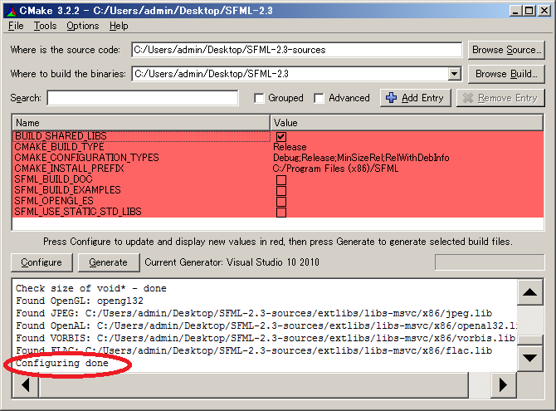Toggle the Grouped checkbox
Image resolution: width=556 pixels, height=411 pixels.
coord(259,98)
